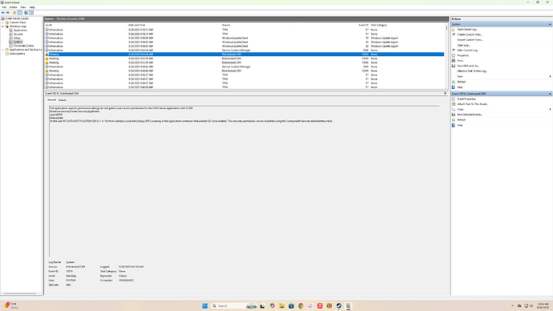Sort events by the Level column header
Image resolution: width=553 pixels, height=311 pixels.
[x=86, y=25]
